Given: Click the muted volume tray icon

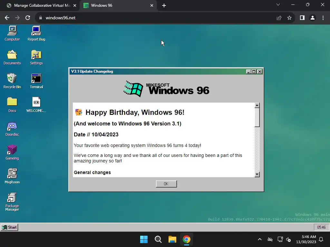Looking at the screenshot, I should 288,239.
